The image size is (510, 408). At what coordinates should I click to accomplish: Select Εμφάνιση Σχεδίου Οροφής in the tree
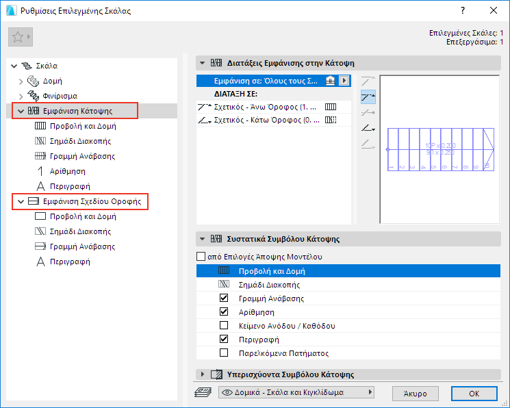coord(92,201)
